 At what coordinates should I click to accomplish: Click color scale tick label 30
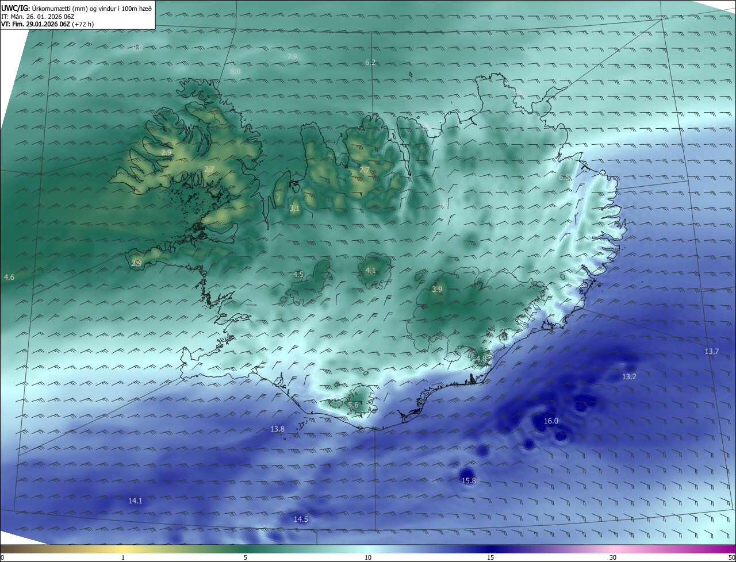(x=613, y=557)
